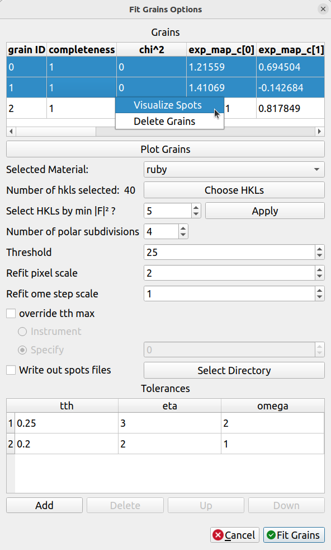
Task: Click the Select Directory button
Action: pyautogui.click(x=234, y=370)
